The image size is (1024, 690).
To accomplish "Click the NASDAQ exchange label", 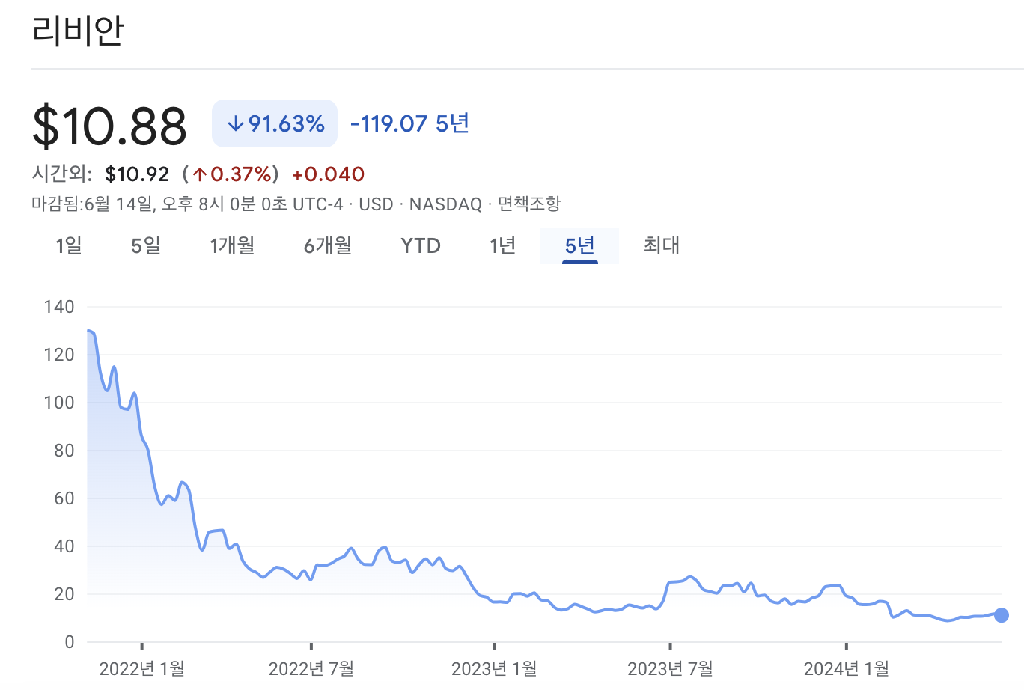I will (x=445, y=204).
